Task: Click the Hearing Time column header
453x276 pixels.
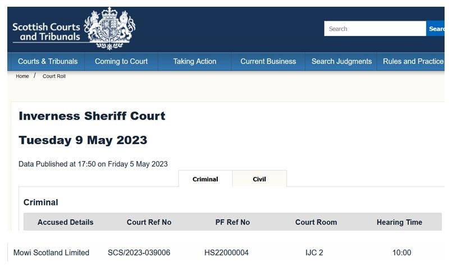Action: pos(399,222)
